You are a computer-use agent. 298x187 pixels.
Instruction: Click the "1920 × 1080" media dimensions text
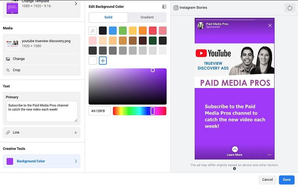32,46
